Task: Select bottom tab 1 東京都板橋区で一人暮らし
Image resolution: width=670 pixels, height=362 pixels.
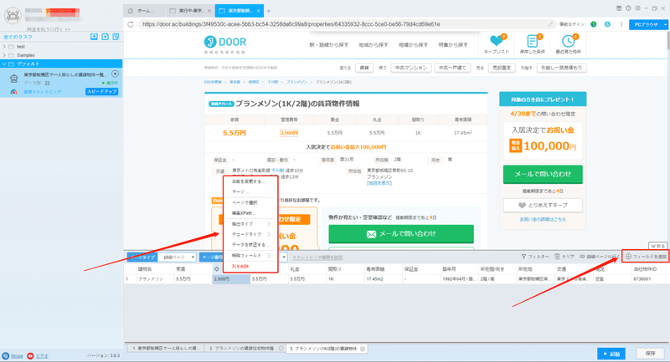Action: 165,349
